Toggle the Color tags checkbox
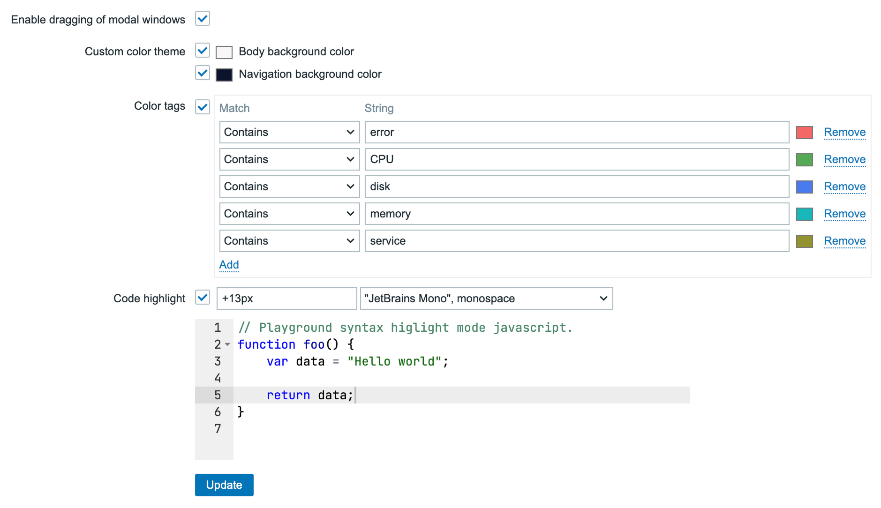This screenshot has height=508, width=881. coord(203,107)
